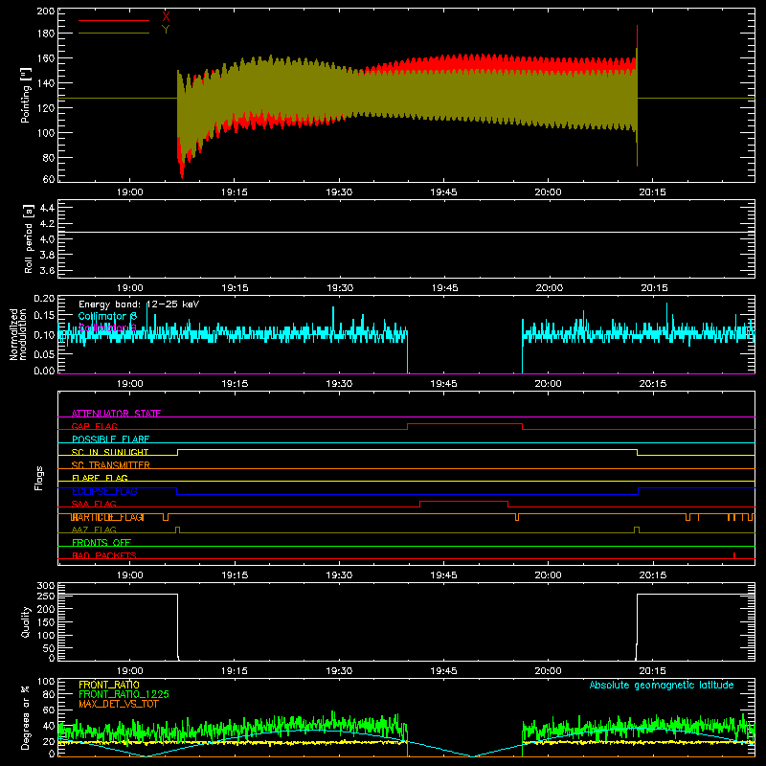
Task: Select the FRONTS_OFF label
Action: click(101, 542)
